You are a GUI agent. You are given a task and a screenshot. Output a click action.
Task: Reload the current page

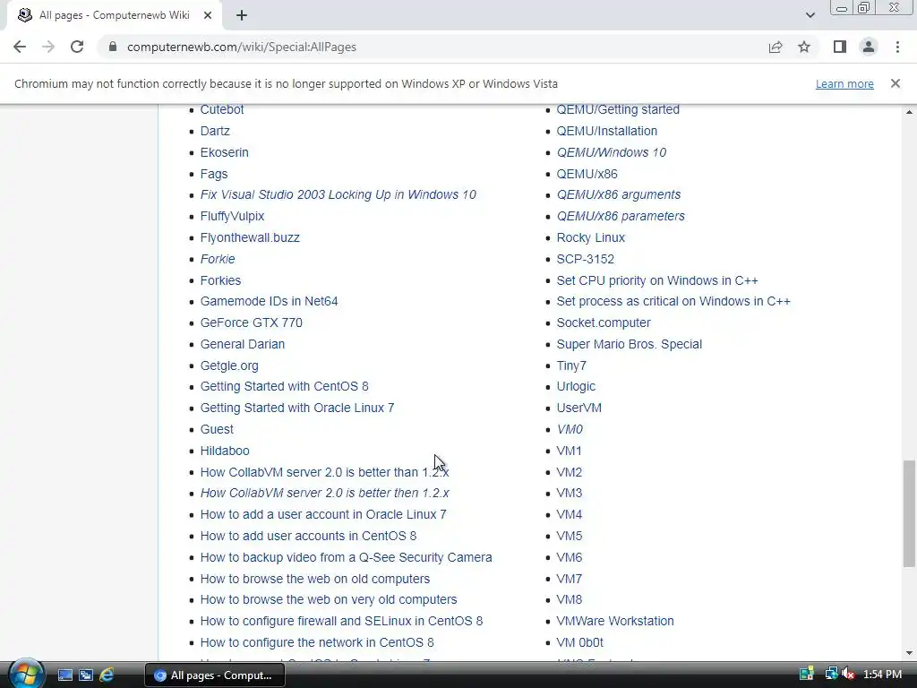(77, 47)
